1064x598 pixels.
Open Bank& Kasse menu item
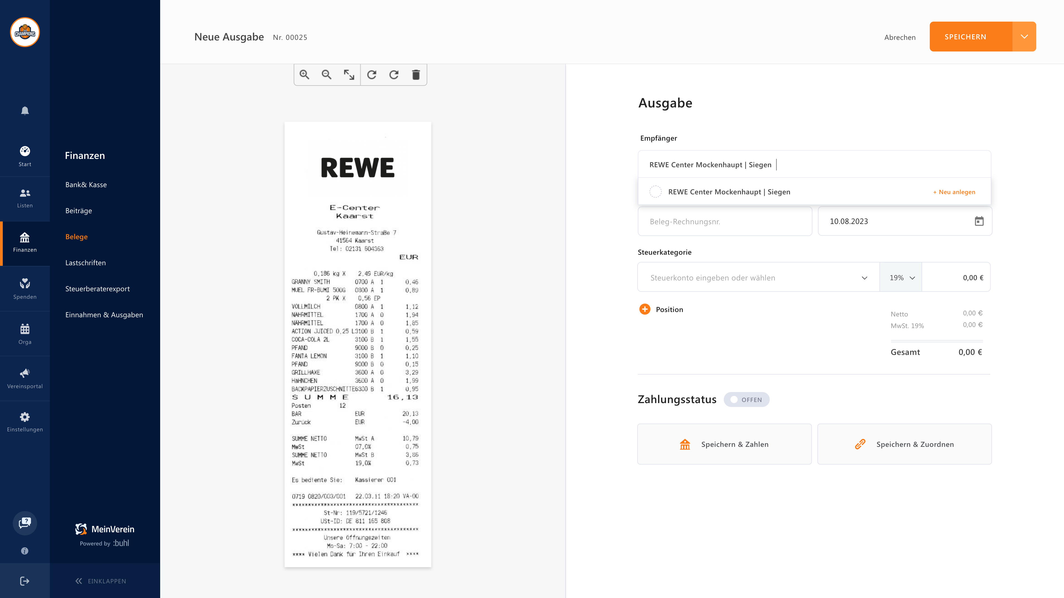(x=86, y=184)
